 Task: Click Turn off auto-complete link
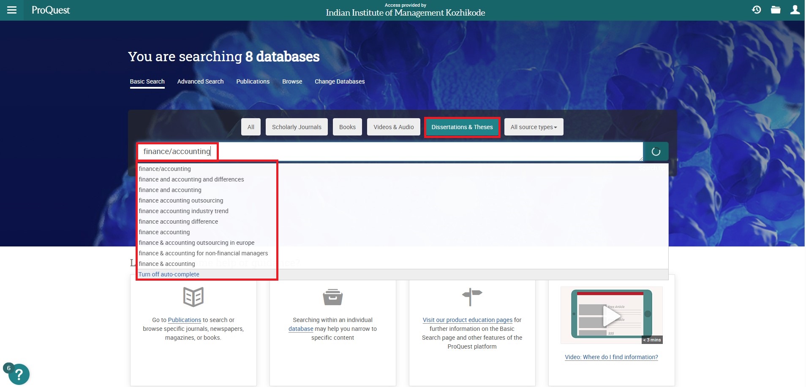point(169,274)
